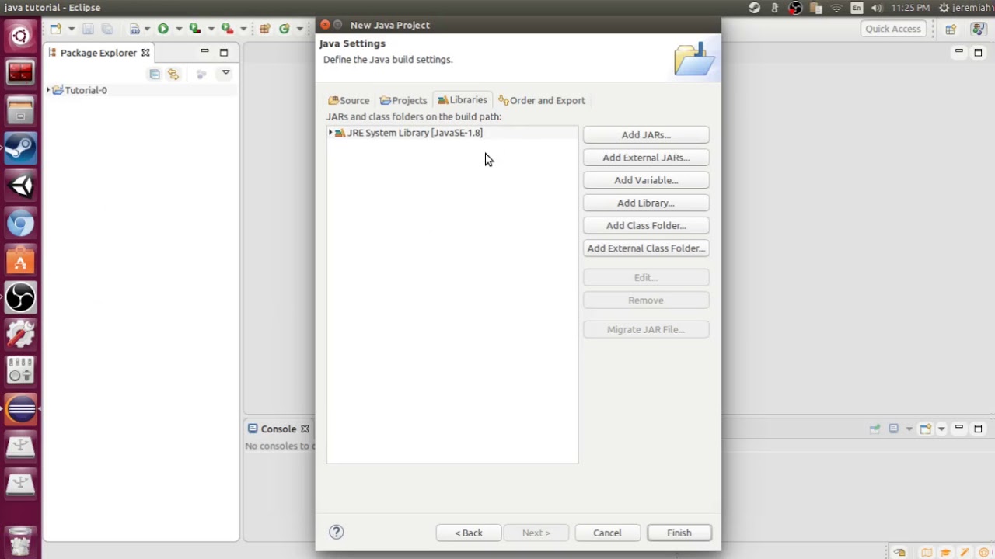This screenshot has width=995, height=559.
Task: Open Ubuntu Dash from launcher
Action: click(x=20, y=36)
